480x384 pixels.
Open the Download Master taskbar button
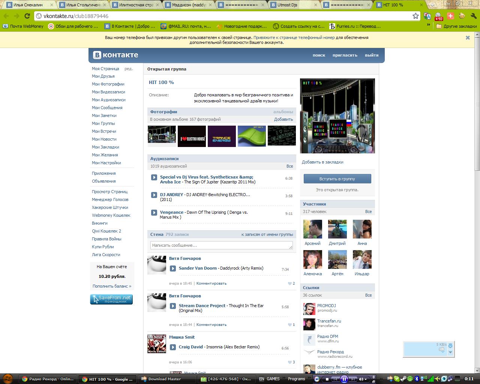click(165, 379)
